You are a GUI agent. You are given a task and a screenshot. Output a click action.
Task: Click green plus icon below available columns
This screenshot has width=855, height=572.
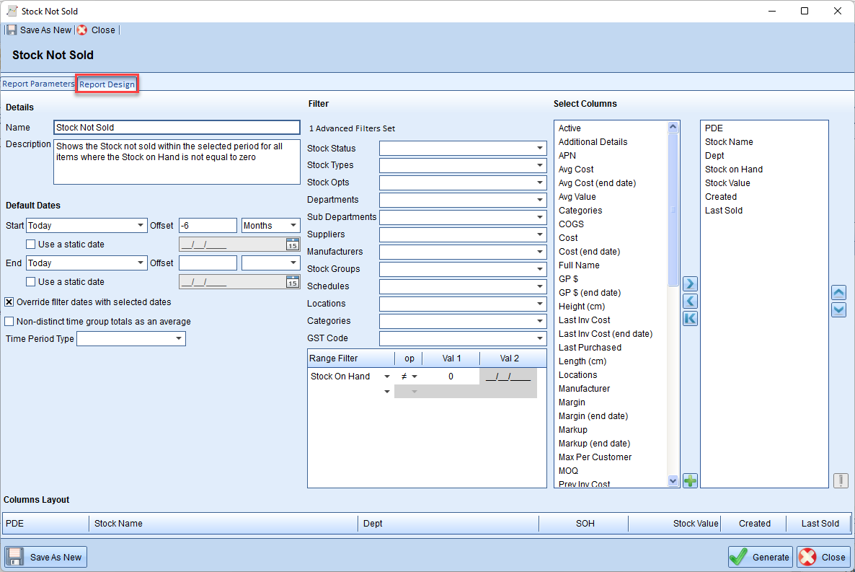tap(691, 481)
